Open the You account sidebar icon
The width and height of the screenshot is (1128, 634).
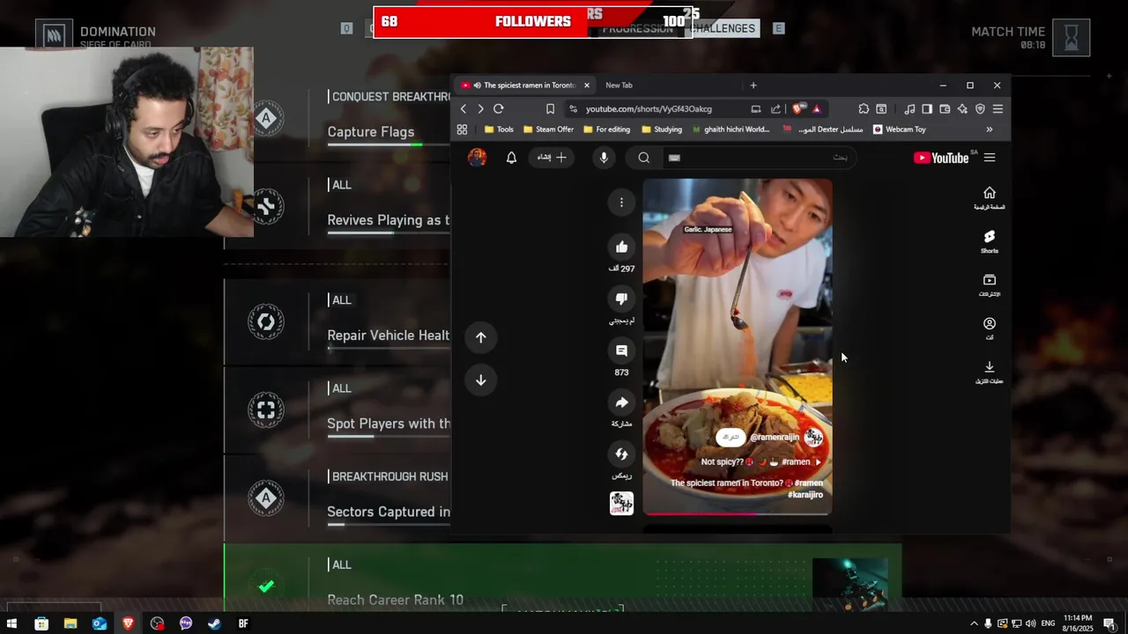pos(990,328)
